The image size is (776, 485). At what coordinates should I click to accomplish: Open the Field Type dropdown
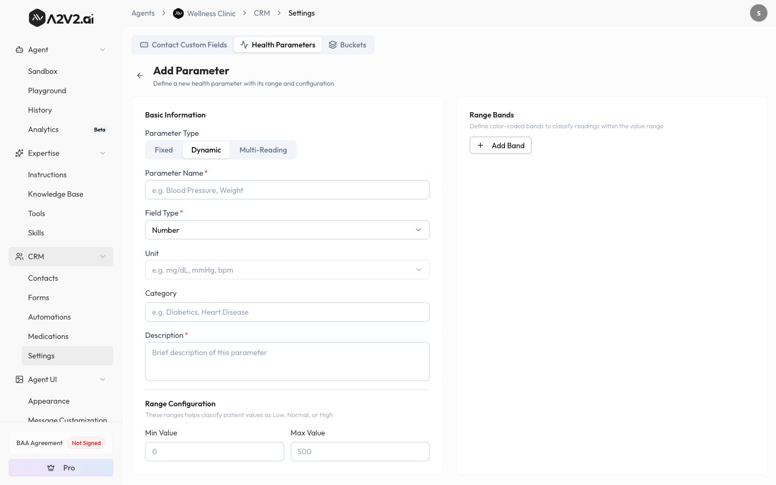287,230
